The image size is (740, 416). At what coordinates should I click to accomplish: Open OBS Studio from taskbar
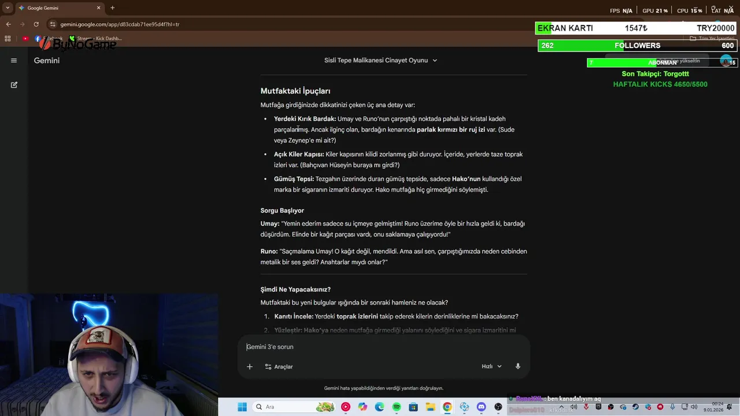[498, 407]
